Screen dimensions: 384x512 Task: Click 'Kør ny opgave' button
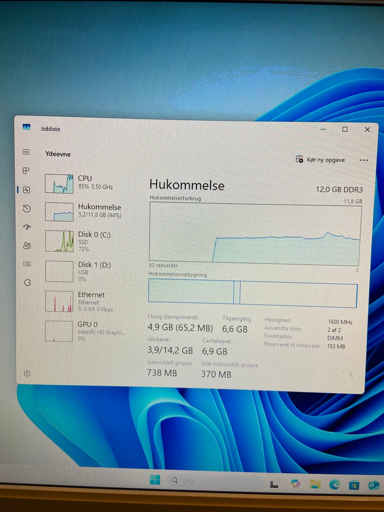click(320, 160)
